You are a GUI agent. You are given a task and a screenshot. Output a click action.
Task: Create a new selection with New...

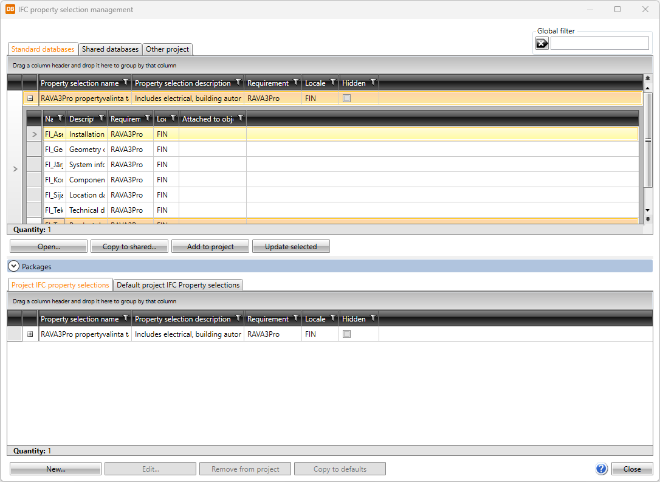(55, 469)
